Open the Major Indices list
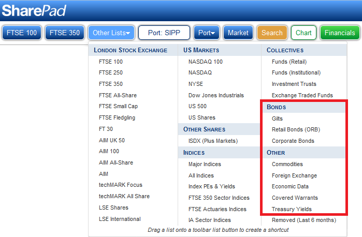Image resolution: width=362 pixels, height=237 pixels. click(x=205, y=164)
